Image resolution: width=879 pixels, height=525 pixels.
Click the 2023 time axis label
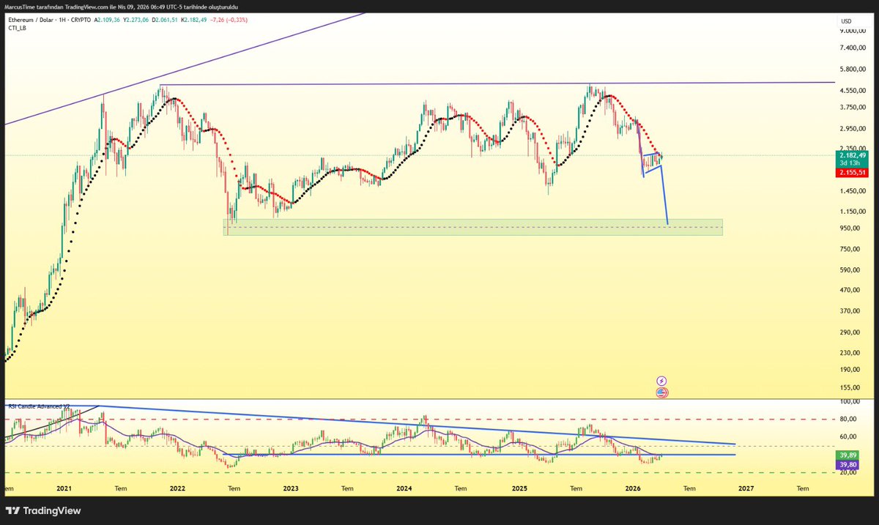coord(291,488)
